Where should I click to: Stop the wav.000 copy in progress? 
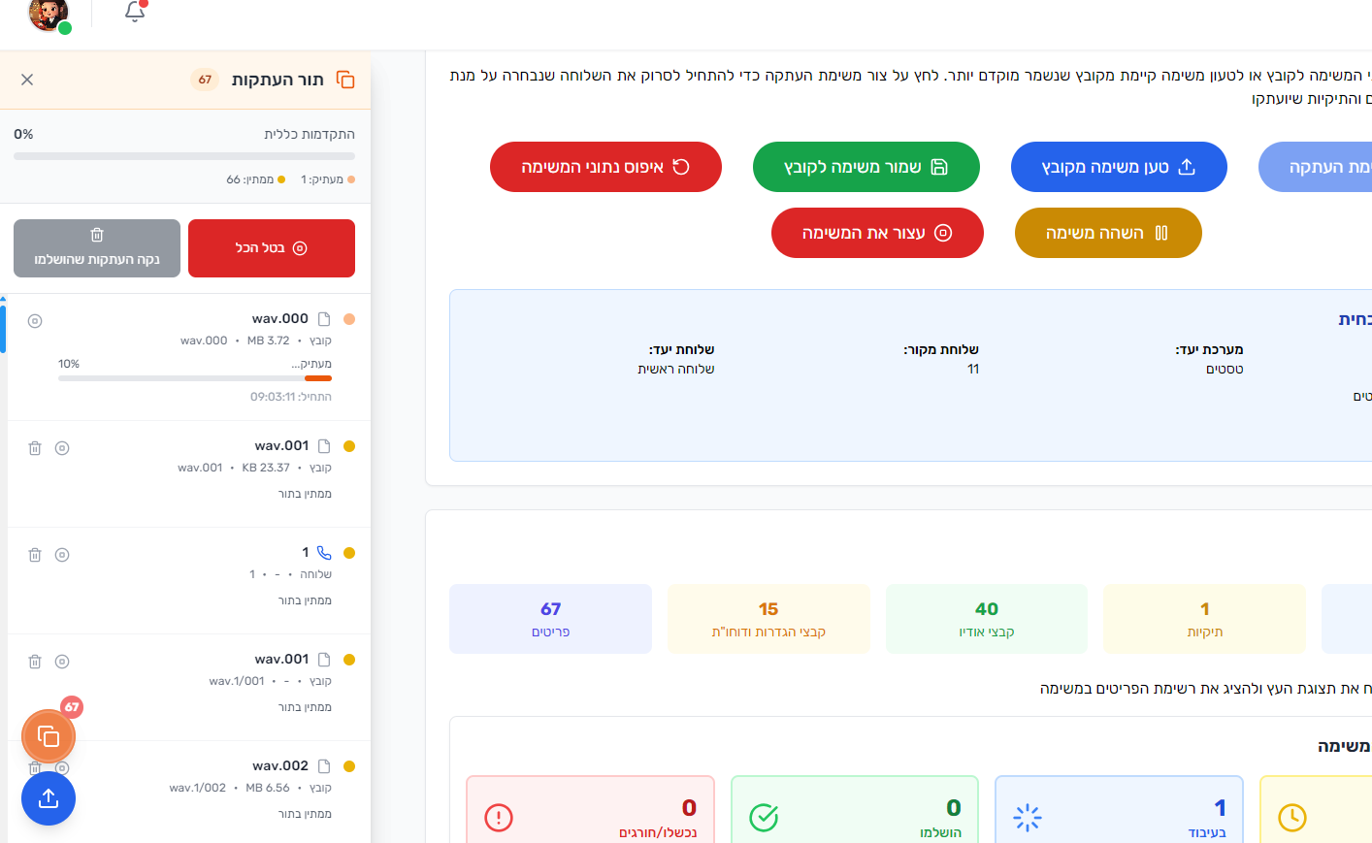click(35, 321)
